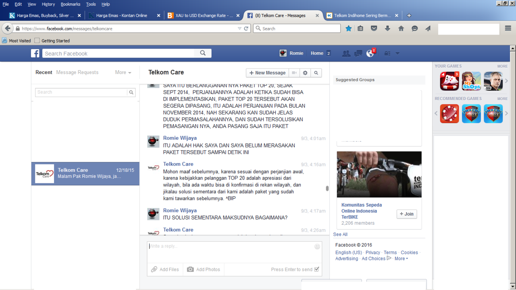Open a new browser tab

[409, 15]
